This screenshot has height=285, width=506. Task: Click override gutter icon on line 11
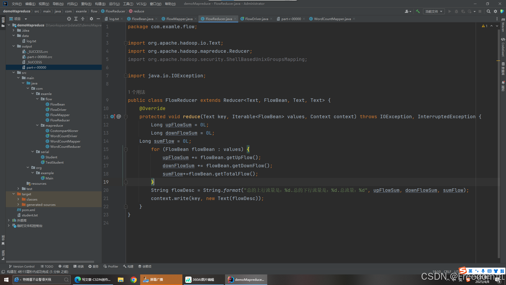113,117
